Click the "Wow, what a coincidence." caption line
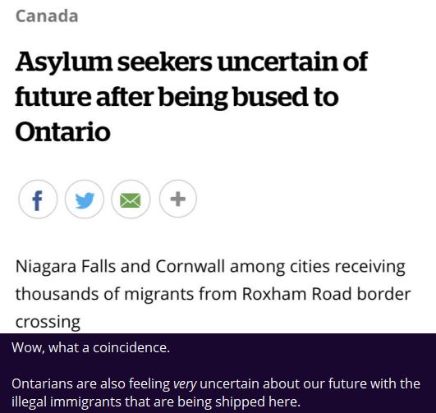 click(90, 347)
